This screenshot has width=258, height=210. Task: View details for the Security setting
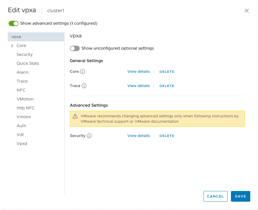[139, 136]
